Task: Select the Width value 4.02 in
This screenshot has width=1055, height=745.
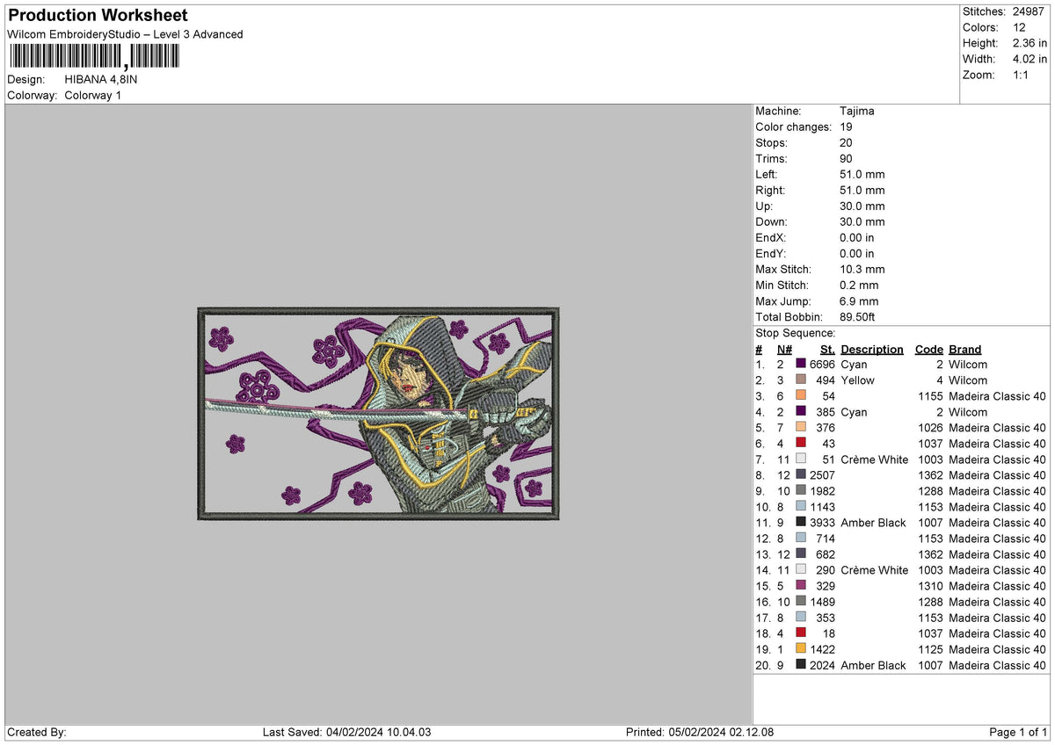Action: pyautogui.click(x=1030, y=59)
